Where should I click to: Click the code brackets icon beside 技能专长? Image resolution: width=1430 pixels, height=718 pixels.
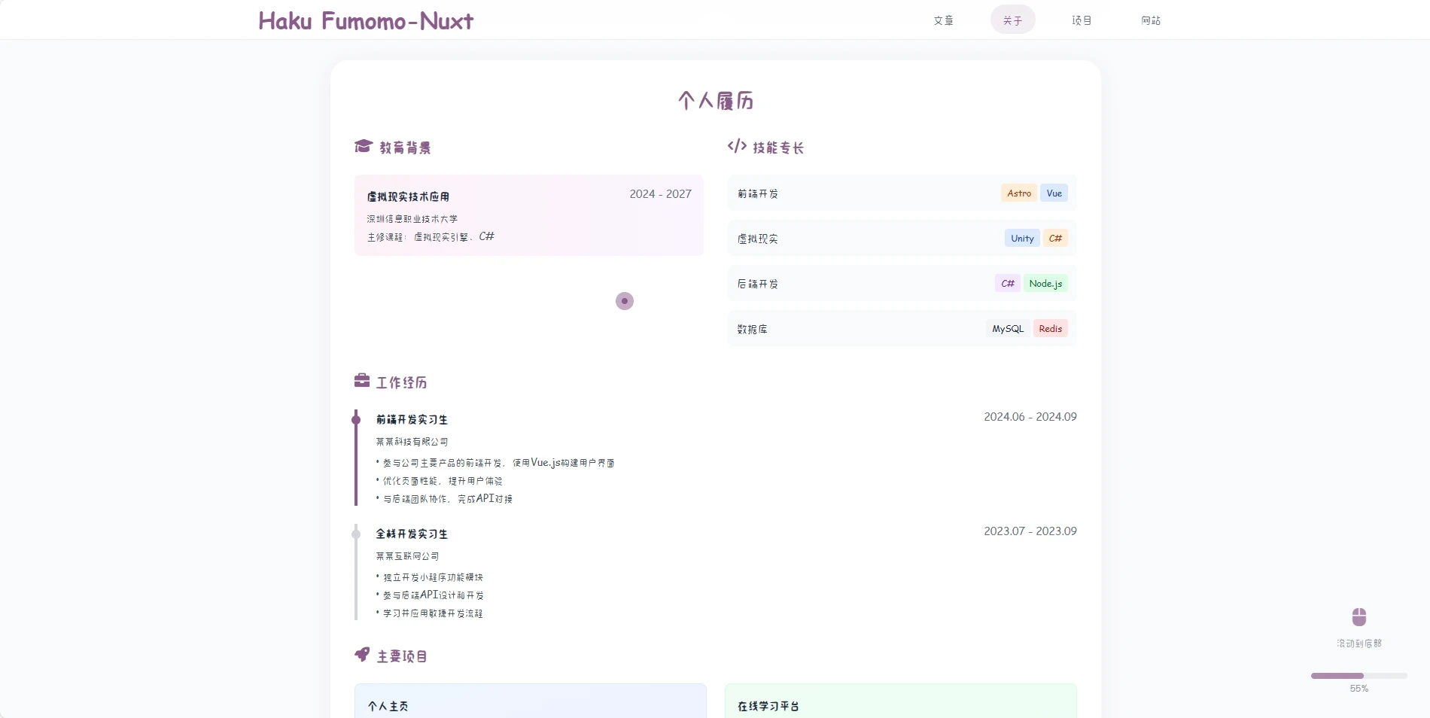pos(737,146)
